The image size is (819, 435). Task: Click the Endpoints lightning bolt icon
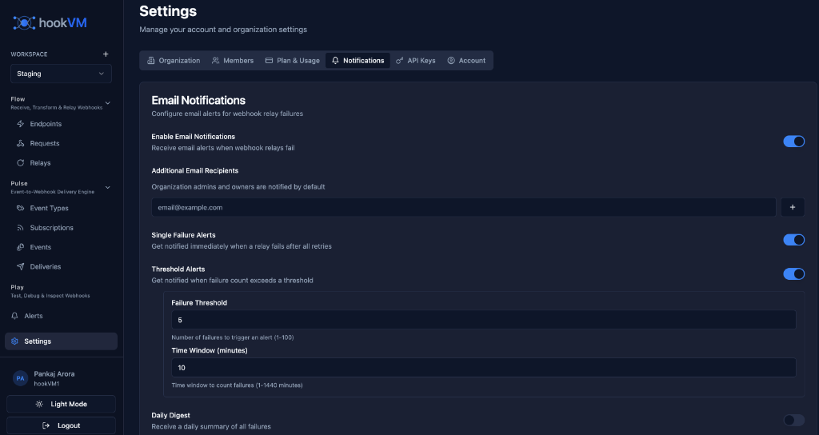[x=20, y=124]
